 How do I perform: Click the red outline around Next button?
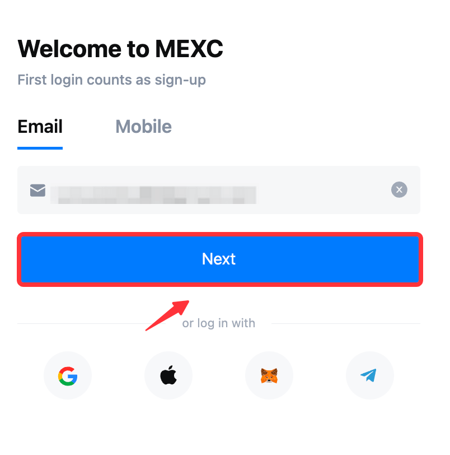(x=220, y=234)
